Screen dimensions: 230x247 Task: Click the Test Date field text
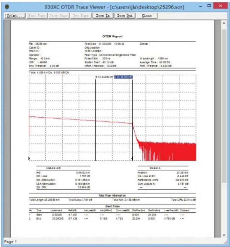coord(104,44)
